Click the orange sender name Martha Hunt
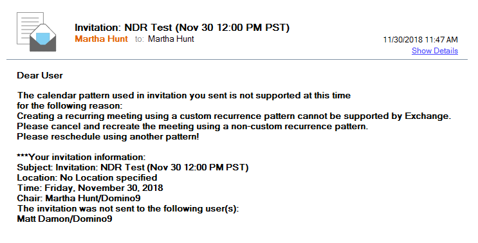 (x=101, y=39)
